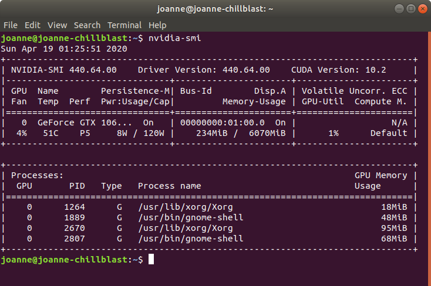Click the 'Disp.A' column header
431x286 pixels.
pyautogui.click(x=270, y=91)
